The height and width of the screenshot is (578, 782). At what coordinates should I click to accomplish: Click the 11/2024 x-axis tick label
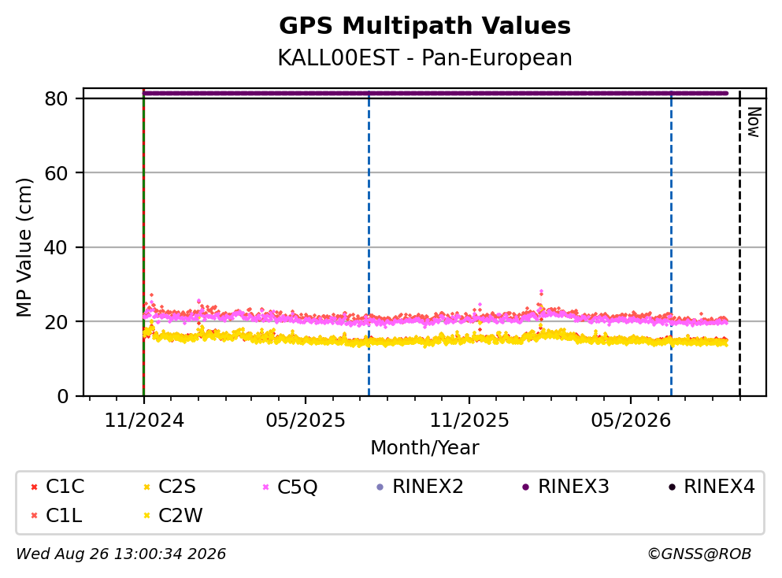144,421
